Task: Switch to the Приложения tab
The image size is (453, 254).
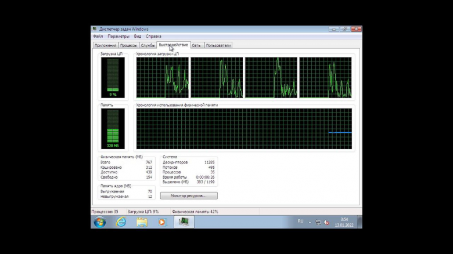Action: (x=106, y=45)
